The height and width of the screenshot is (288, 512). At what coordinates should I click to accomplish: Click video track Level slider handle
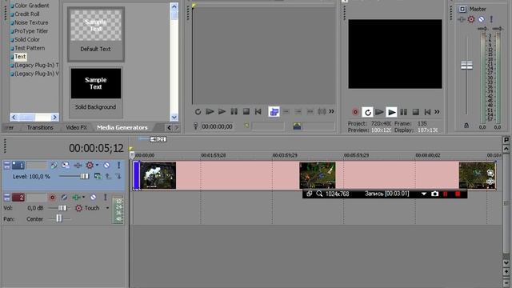(x=84, y=176)
